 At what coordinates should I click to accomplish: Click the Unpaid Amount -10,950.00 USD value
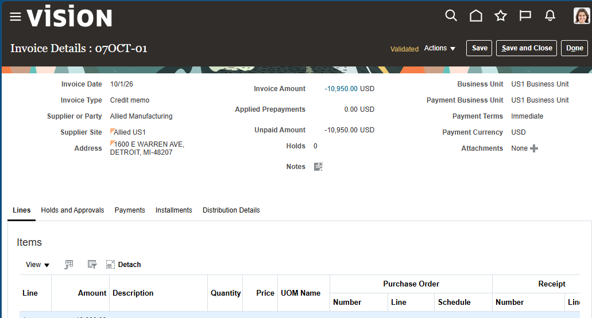tap(349, 130)
